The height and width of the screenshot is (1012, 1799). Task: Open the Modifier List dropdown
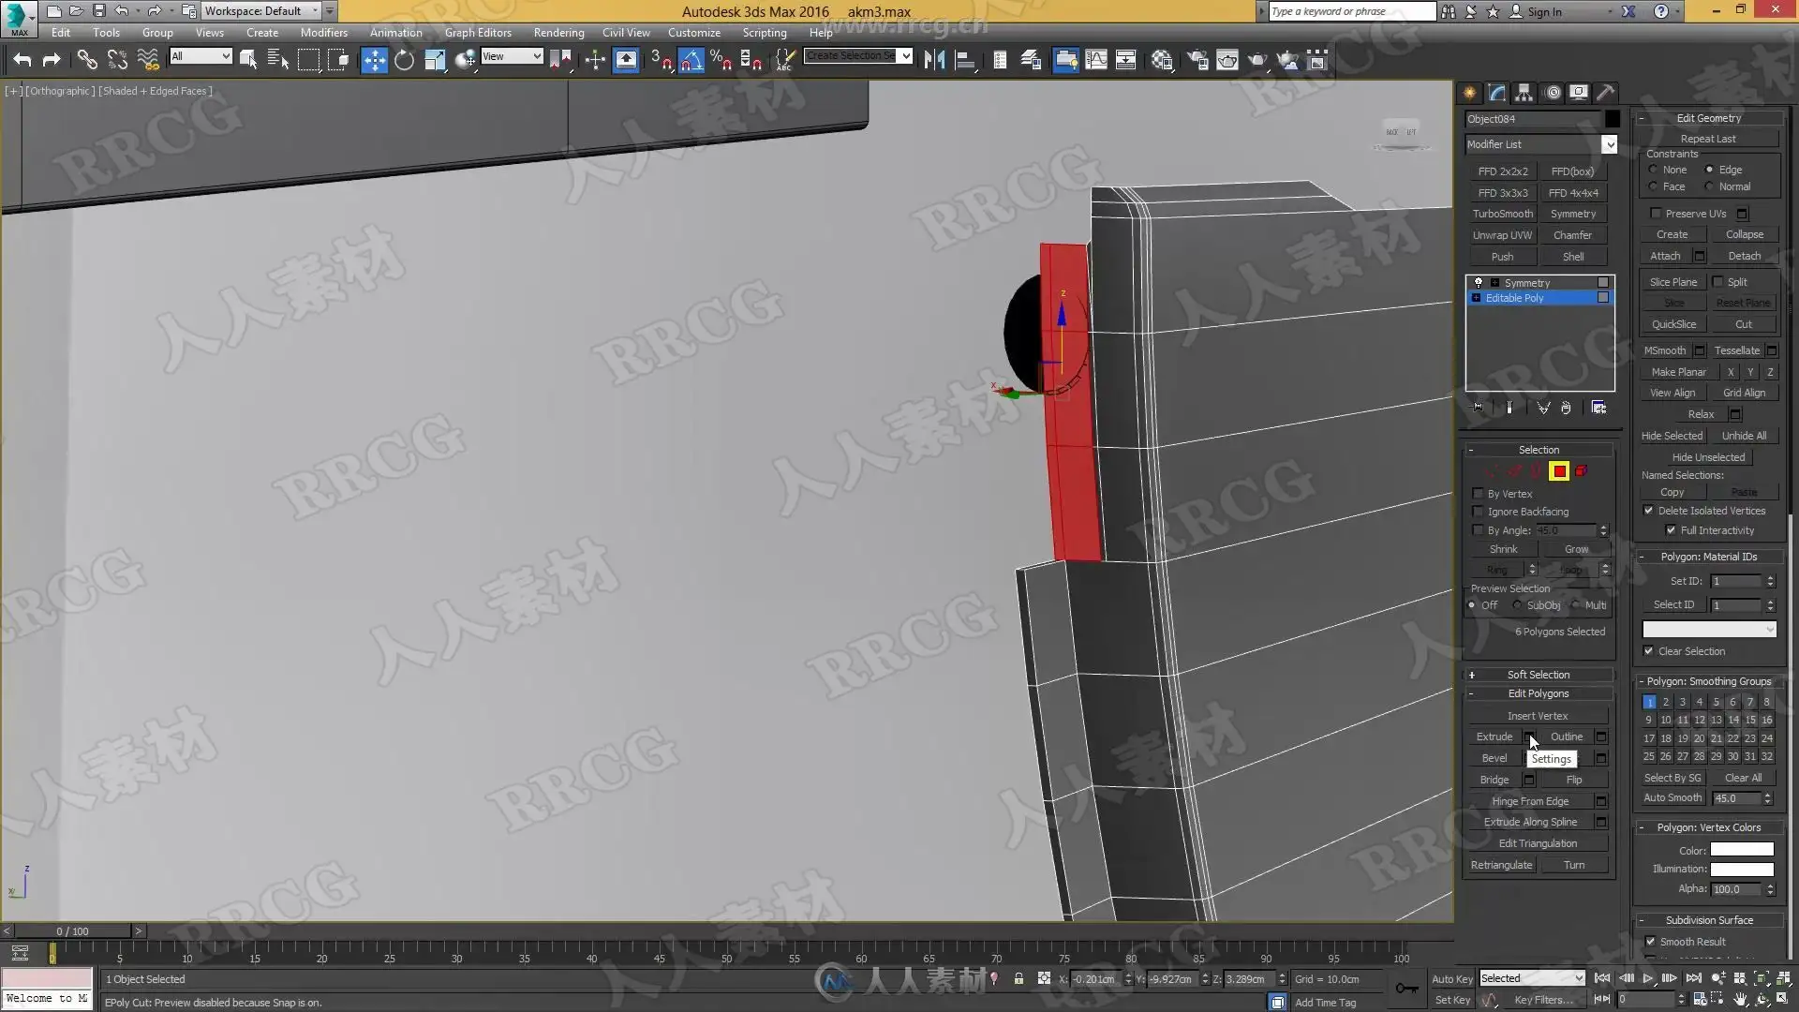1609,144
